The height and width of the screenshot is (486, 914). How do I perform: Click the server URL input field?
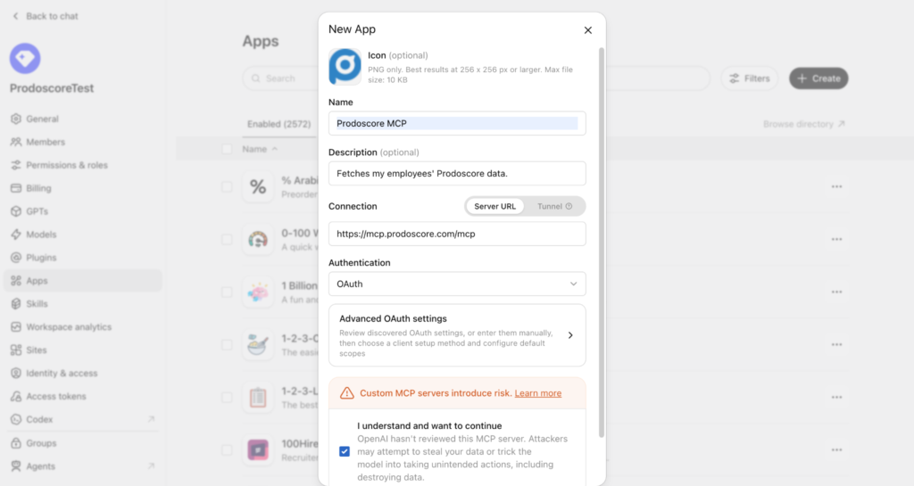pyautogui.click(x=457, y=234)
